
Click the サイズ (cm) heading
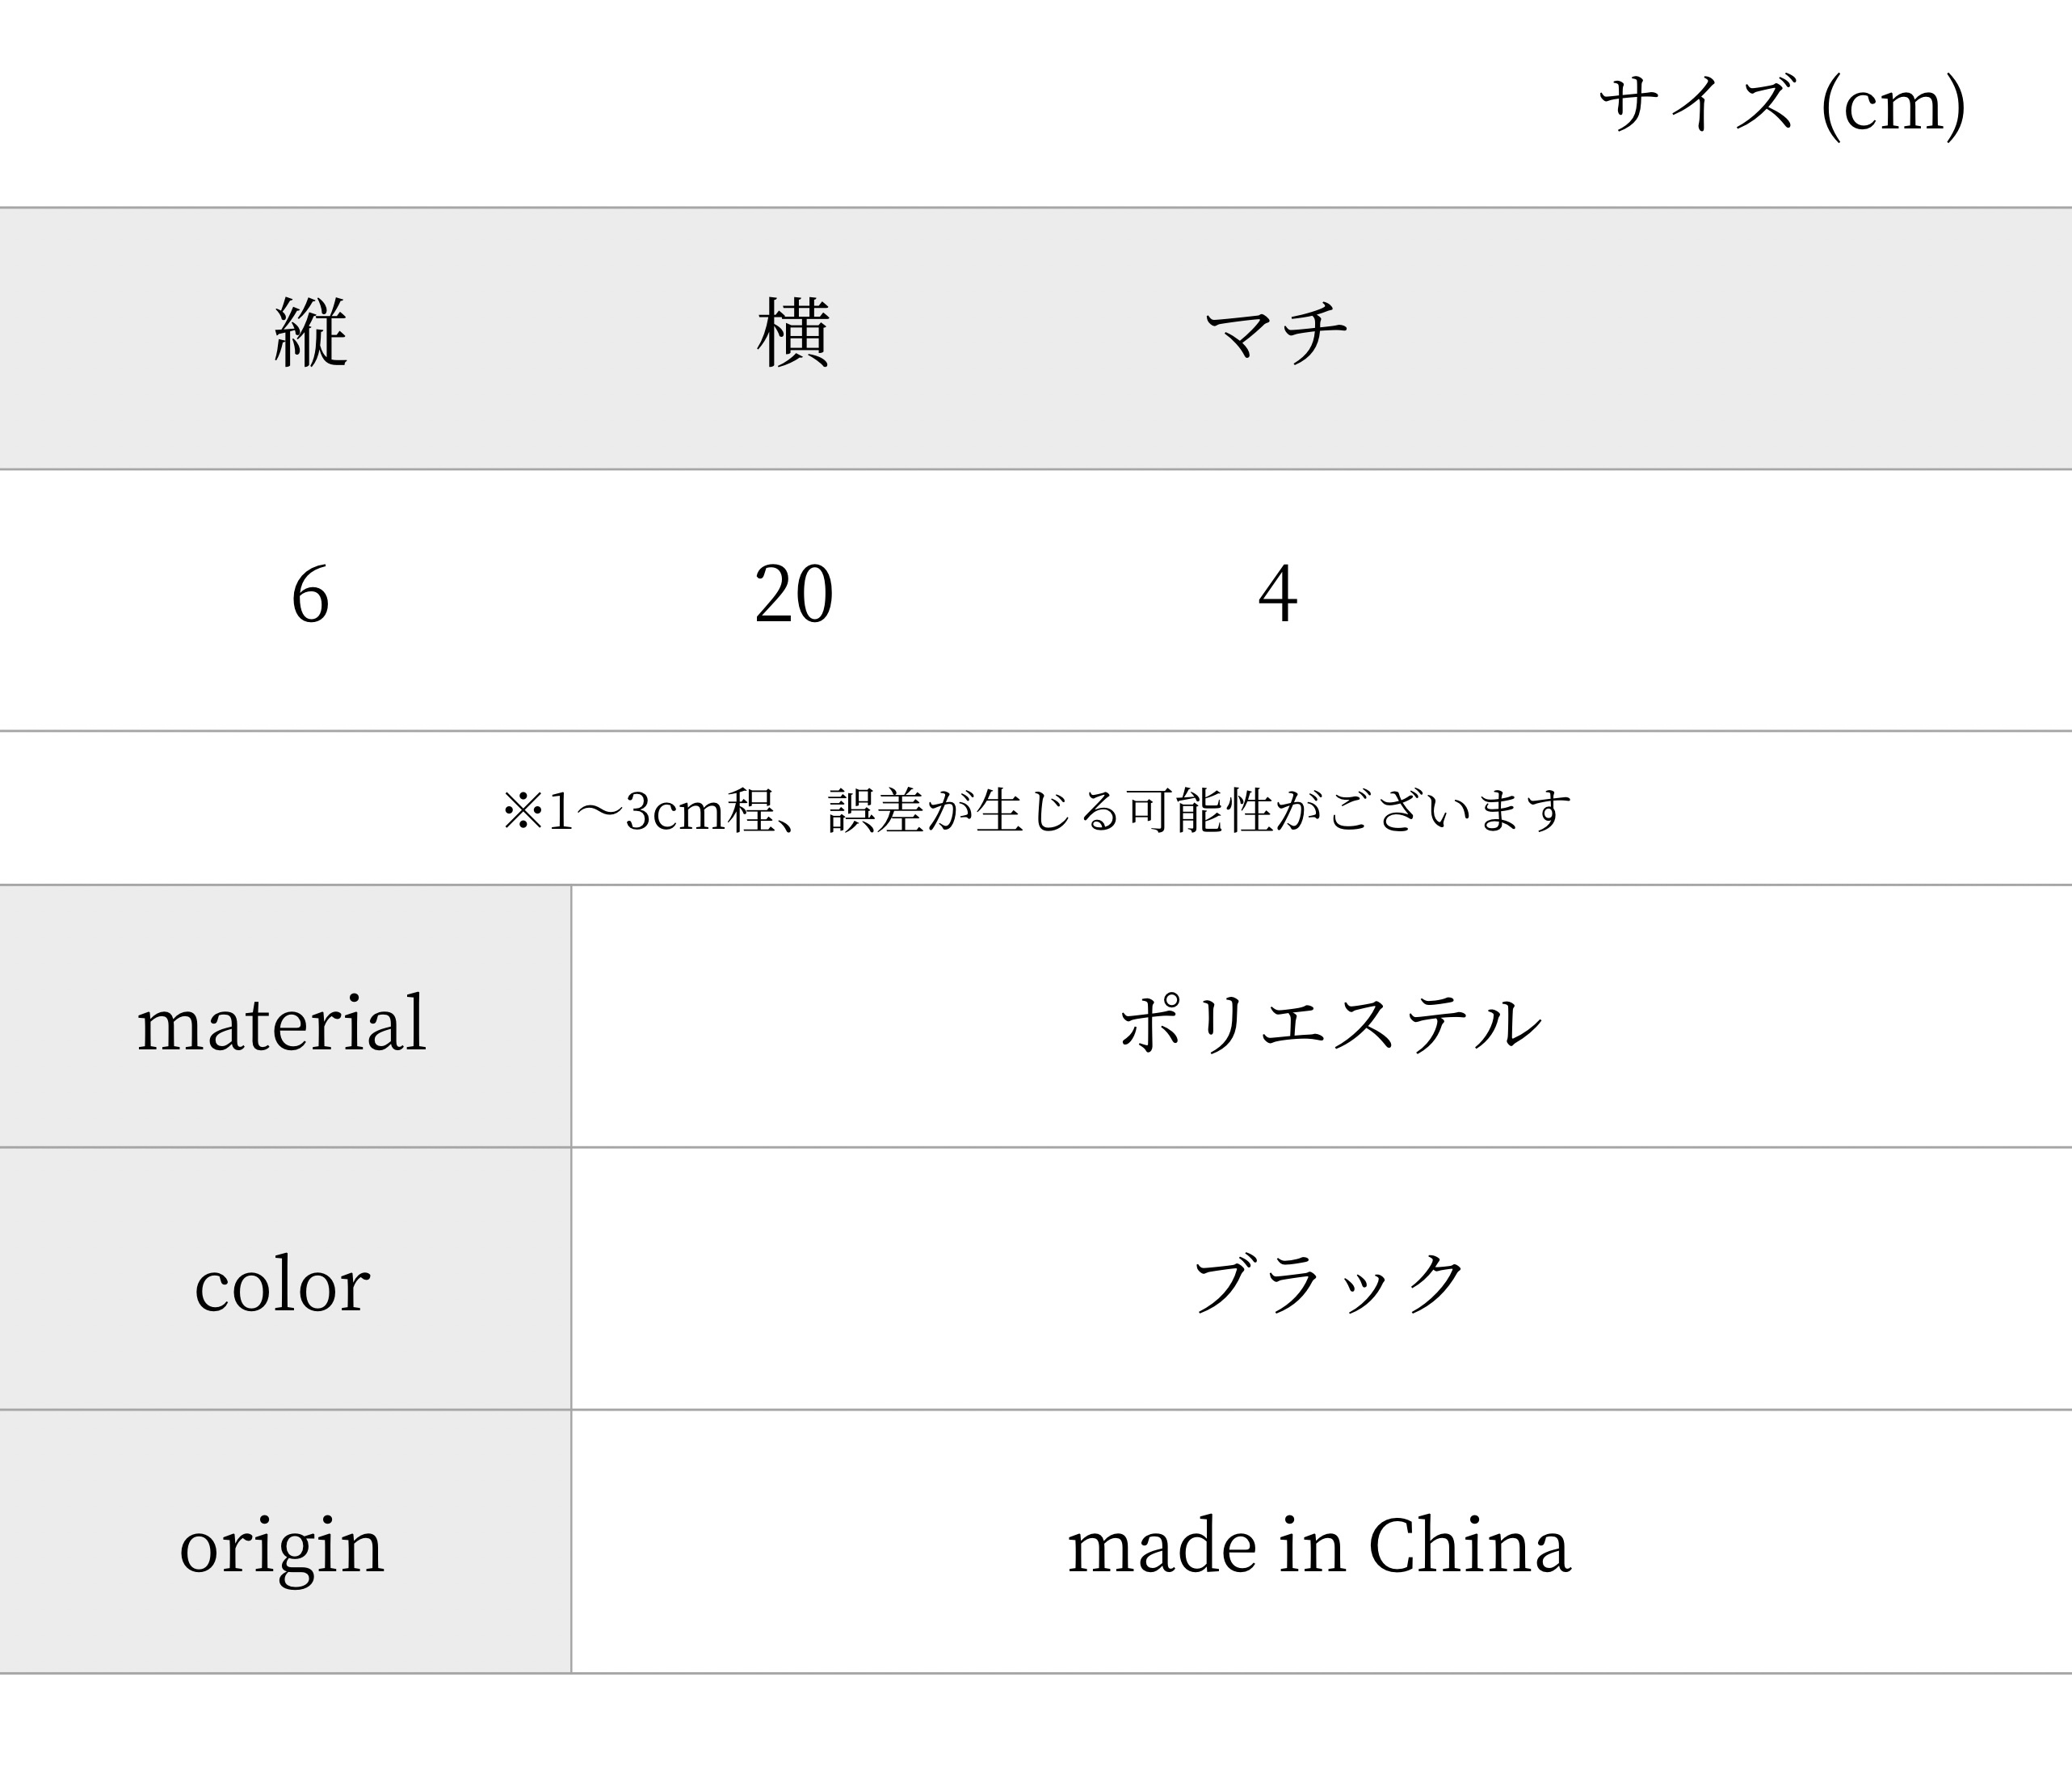tap(1782, 104)
